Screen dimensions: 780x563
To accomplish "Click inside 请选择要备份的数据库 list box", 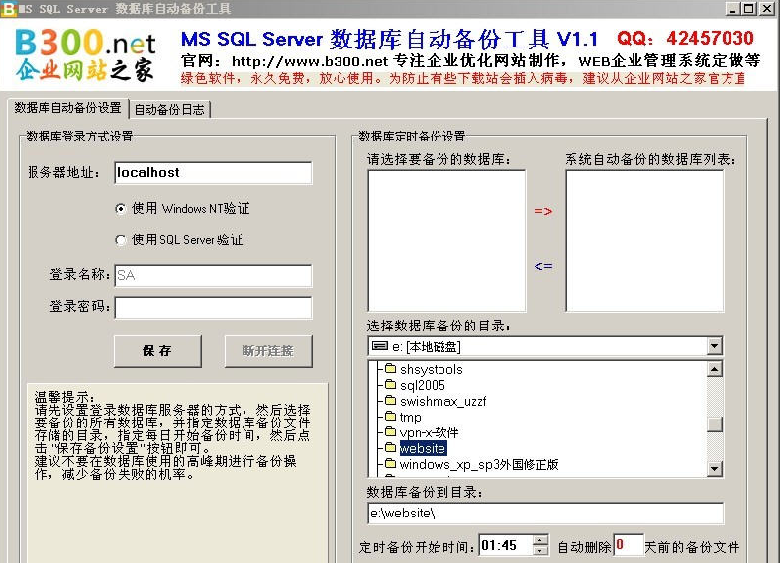I will pyautogui.click(x=446, y=240).
